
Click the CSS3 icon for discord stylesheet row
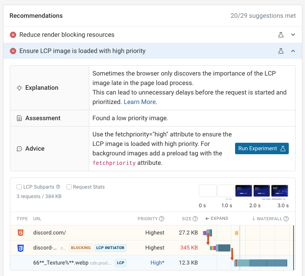(x=21, y=248)
